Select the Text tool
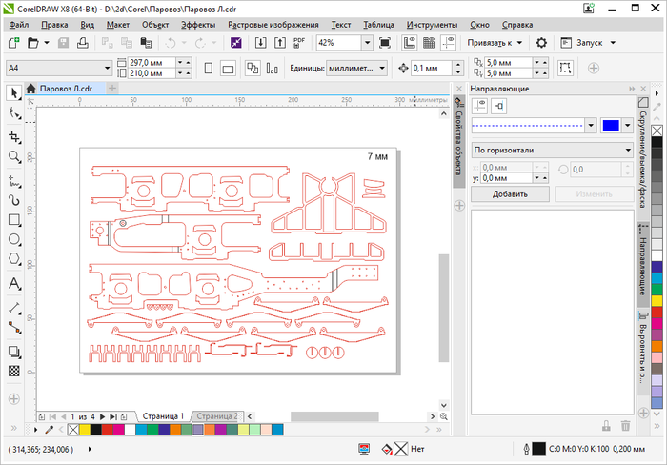667x465 pixels. tap(14, 284)
